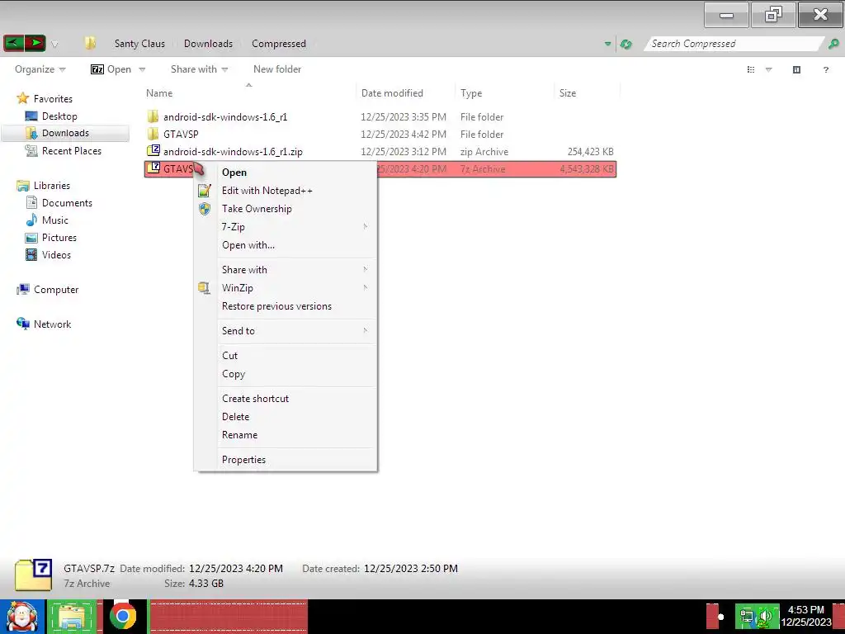845x634 pixels.
Task: Expand the view options dropdown arrow
Action: coord(769,69)
